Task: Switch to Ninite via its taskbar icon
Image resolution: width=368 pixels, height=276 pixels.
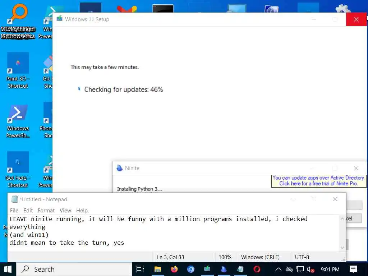Action: (x=224, y=269)
